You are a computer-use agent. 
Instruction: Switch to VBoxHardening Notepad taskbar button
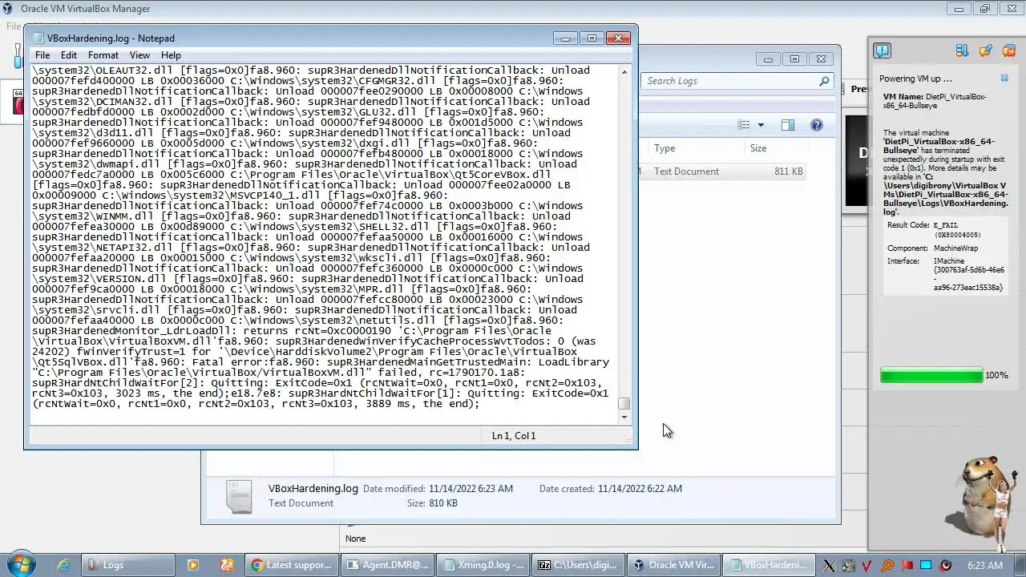pos(769,565)
